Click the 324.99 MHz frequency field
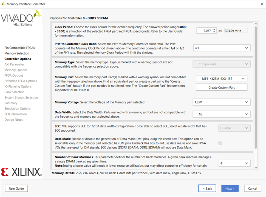The image size is (266, 197). (236, 31)
